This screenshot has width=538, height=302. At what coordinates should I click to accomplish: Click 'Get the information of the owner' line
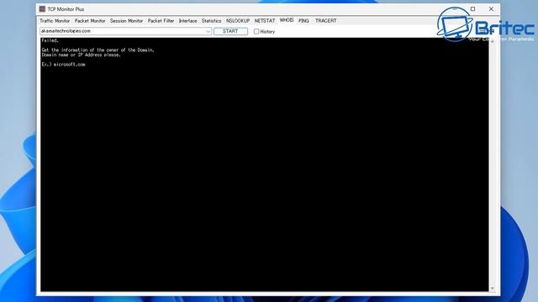98,50
